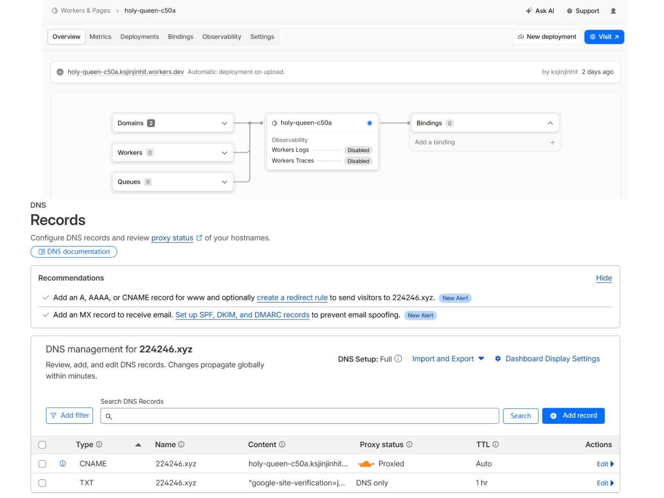Click the blue status dot on worker node

coord(369,123)
